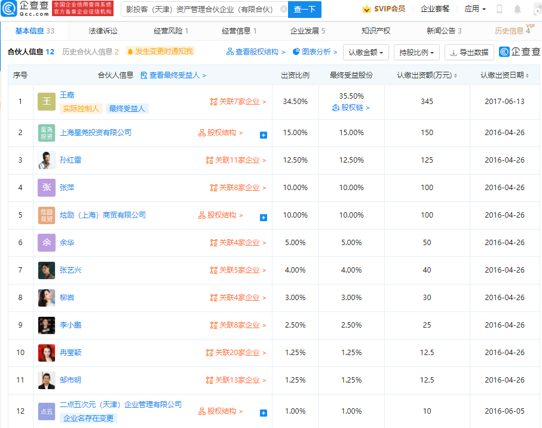
Task: Click the 余 avatar for 余华
Action: (x=47, y=243)
